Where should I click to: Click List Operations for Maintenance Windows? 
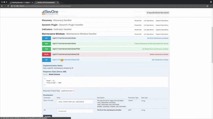tap(149, 34)
